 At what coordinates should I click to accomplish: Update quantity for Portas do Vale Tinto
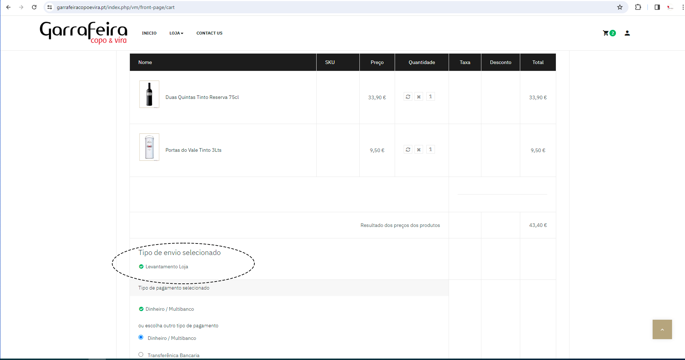(408, 150)
